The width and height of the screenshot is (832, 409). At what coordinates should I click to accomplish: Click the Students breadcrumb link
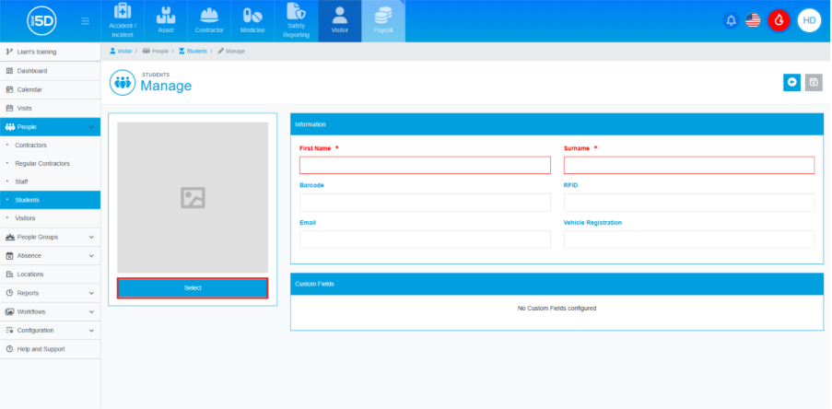pyautogui.click(x=196, y=51)
